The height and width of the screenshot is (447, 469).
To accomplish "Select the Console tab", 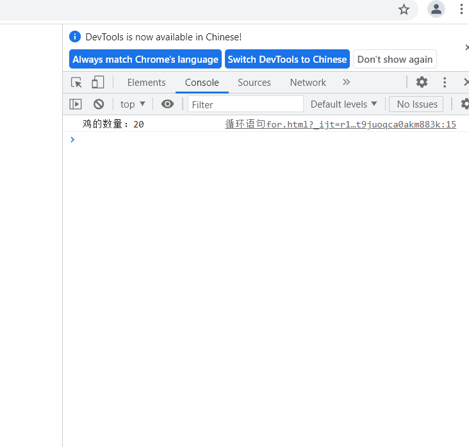I will [202, 83].
